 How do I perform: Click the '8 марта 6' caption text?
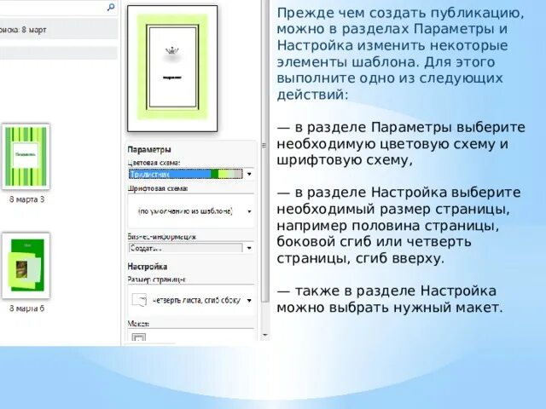point(26,308)
